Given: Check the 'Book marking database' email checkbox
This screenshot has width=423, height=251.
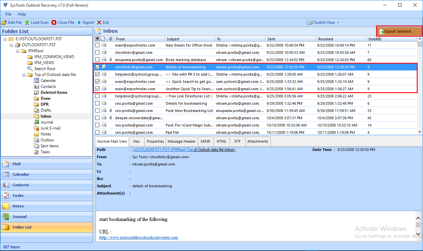Looking at the screenshot, I should (97, 60).
